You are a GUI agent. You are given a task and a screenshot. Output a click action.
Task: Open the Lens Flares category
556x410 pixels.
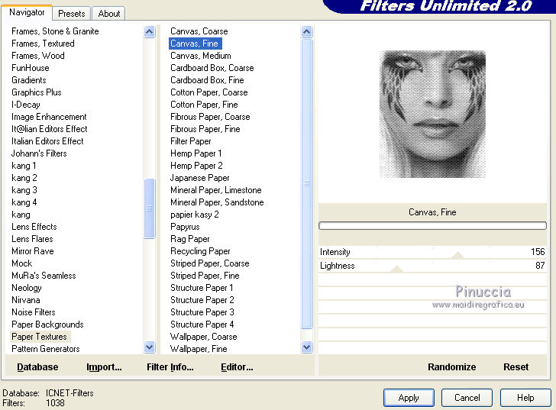[32, 239]
